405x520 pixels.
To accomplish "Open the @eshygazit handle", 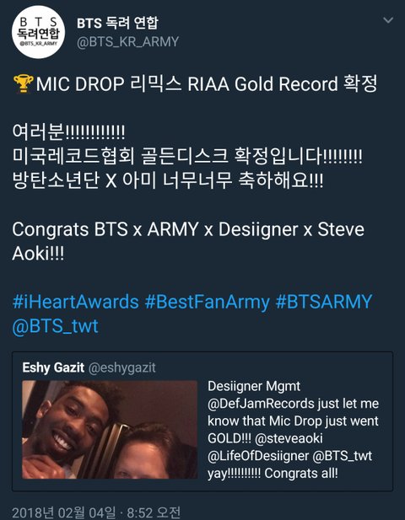I will pos(121,367).
